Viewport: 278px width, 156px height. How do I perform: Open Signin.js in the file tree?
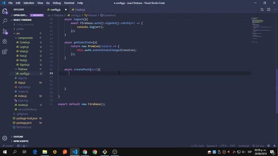(24, 65)
